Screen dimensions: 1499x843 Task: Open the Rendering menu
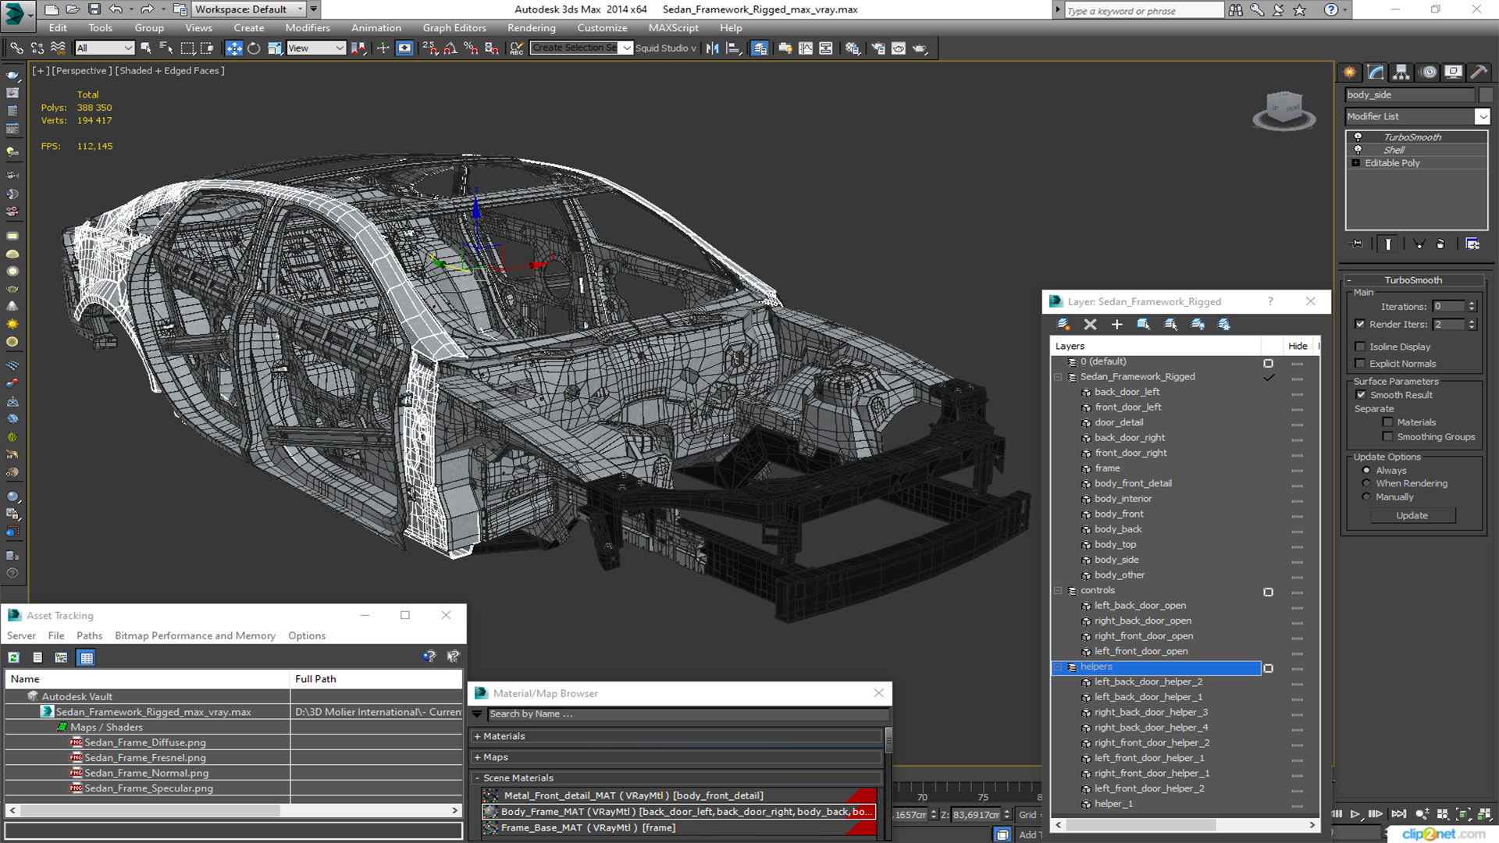531,28
